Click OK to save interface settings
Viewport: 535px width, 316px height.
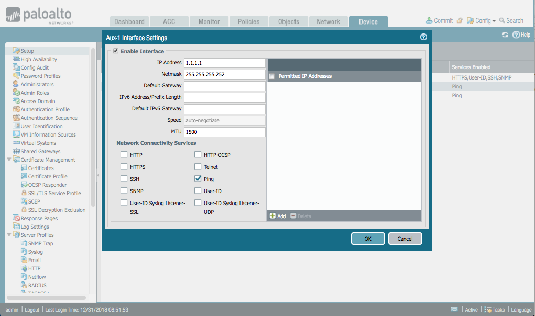click(x=368, y=239)
